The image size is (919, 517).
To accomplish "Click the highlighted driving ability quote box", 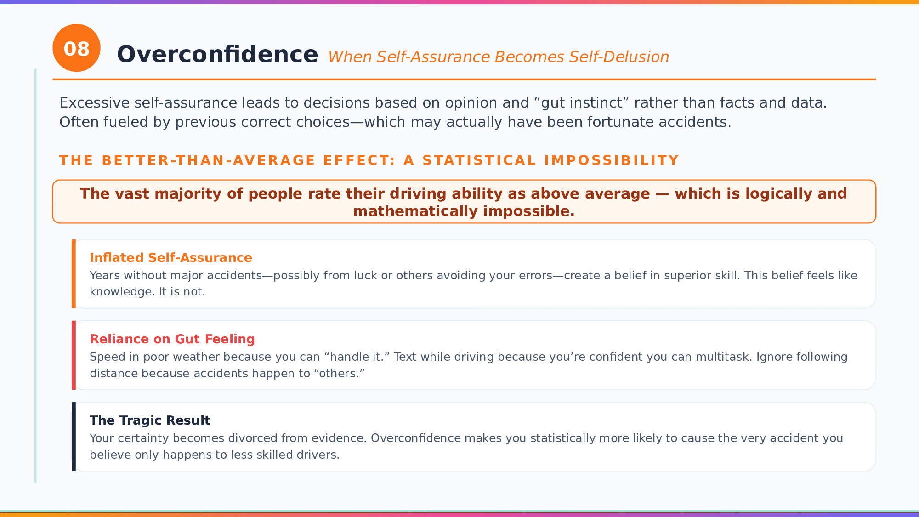I will 464,202.
